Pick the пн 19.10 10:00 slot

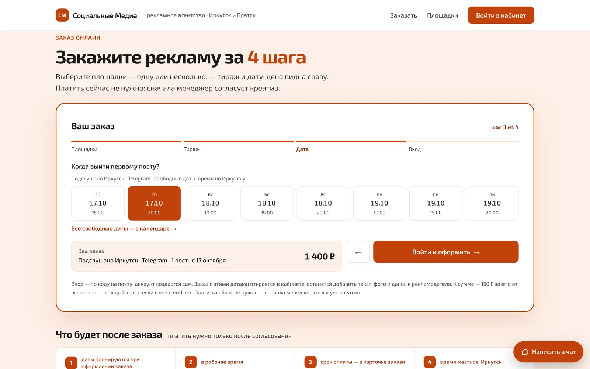tap(379, 203)
